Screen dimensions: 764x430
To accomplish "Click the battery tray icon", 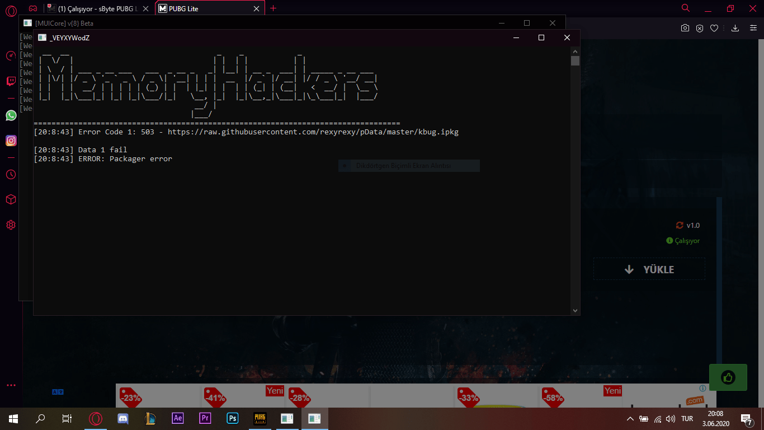I will [644, 418].
